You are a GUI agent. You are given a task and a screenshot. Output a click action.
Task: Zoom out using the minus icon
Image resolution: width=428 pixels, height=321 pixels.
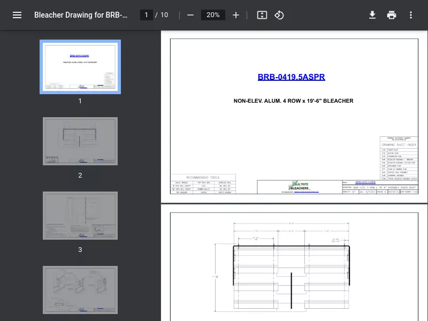point(190,15)
